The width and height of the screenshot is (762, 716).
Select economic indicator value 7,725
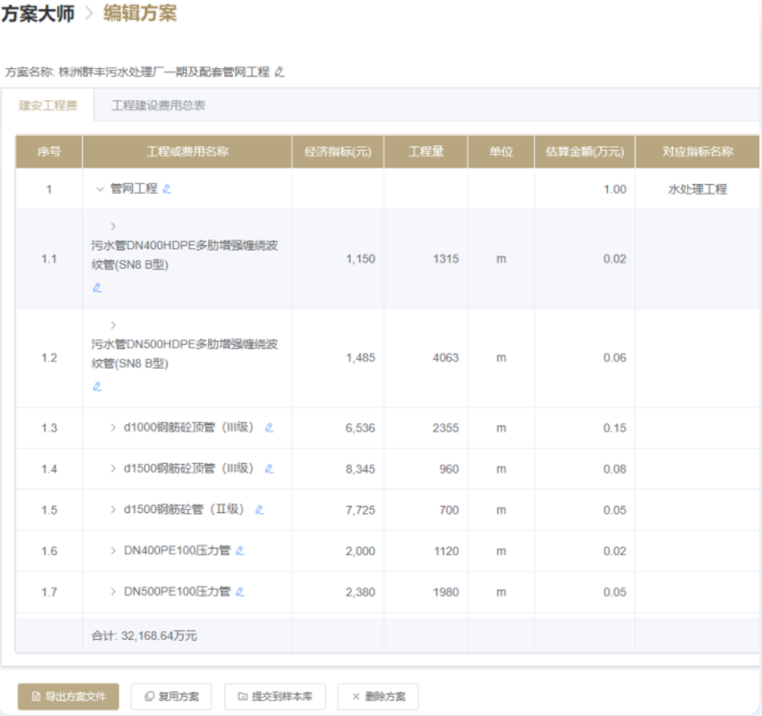tap(361, 510)
